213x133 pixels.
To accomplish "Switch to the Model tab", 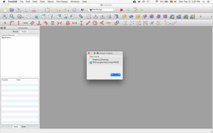I will [x=15, y=31].
